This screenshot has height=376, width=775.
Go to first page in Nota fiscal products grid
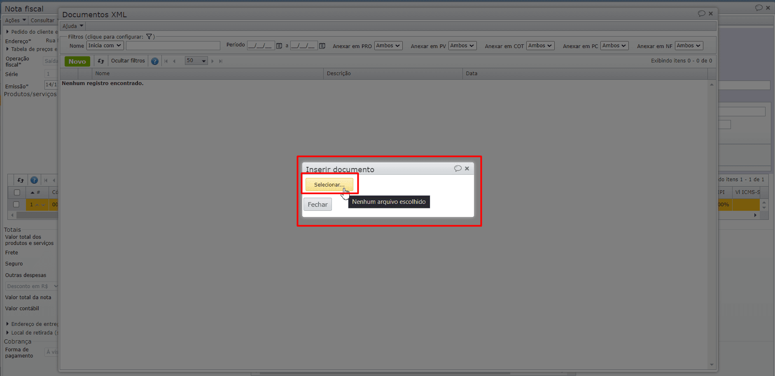click(x=46, y=180)
